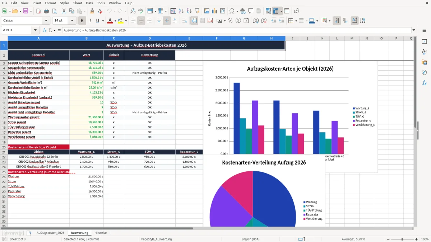Click zoom percentage 100%
The width and height of the screenshot is (431, 242).
(425, 239)
